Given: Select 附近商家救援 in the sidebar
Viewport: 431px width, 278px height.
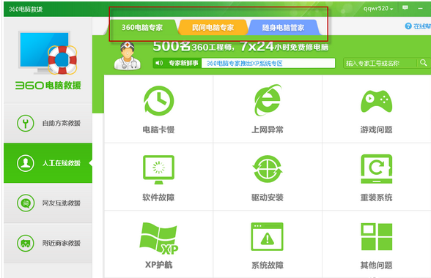Looking at the screenshot, I should click(48, 243).
